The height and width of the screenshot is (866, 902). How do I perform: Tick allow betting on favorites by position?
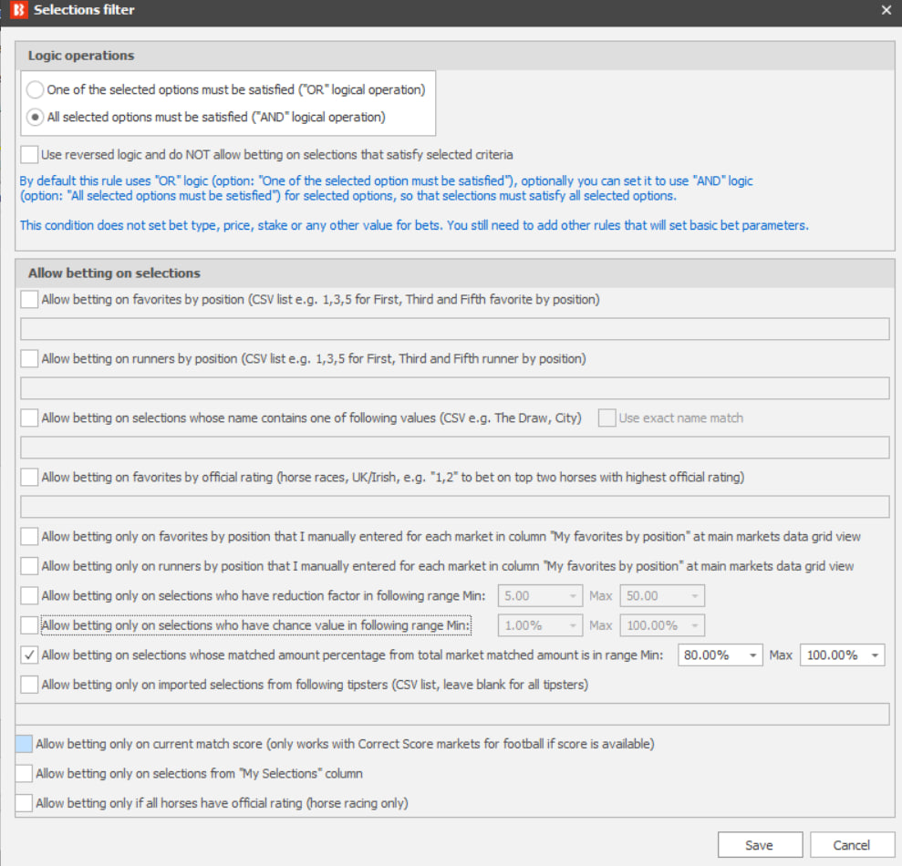[x=29, y=300]
